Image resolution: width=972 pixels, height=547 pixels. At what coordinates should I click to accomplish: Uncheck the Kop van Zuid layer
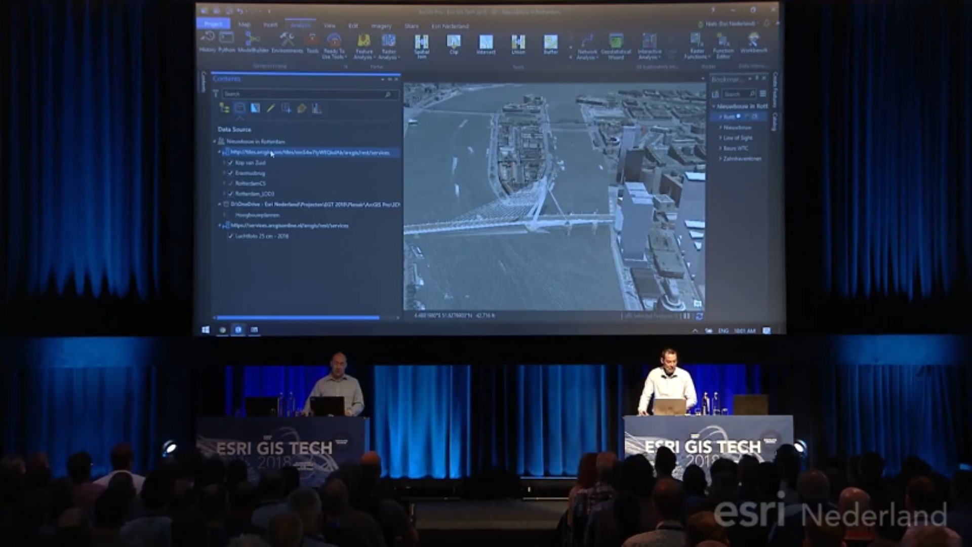click(x=231, y=163)
